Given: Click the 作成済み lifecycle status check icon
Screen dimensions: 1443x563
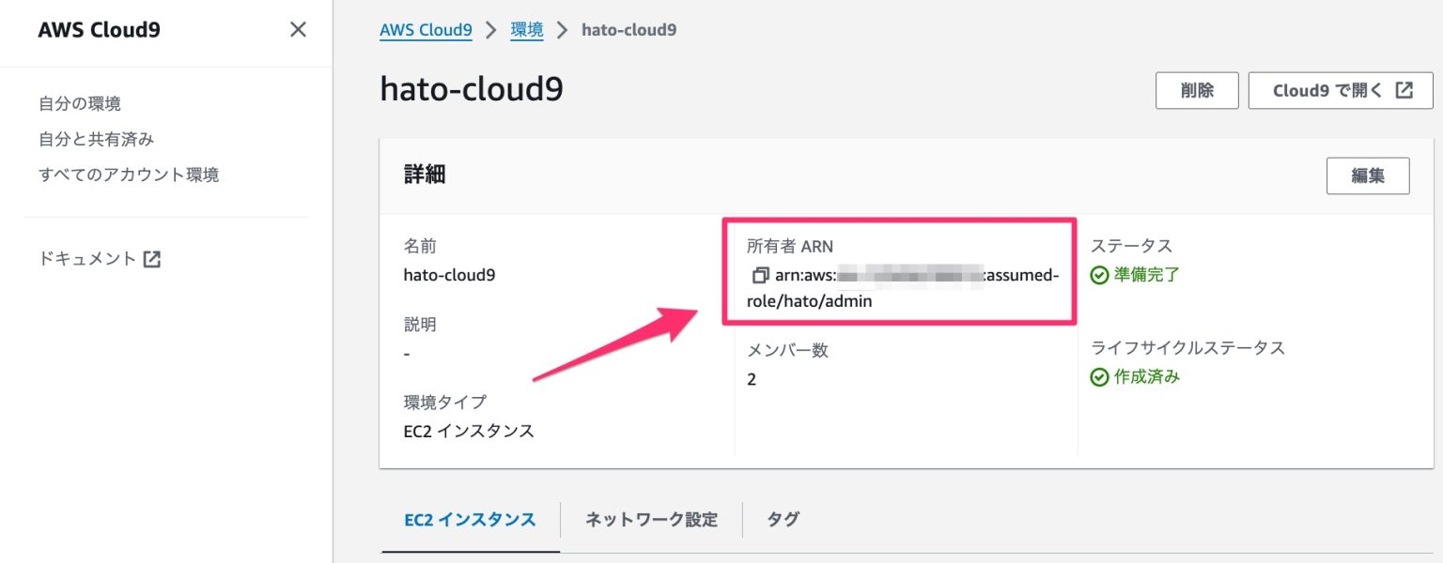Looking at the screenshot, I should pyautogui.click(x=1100, y=376).
